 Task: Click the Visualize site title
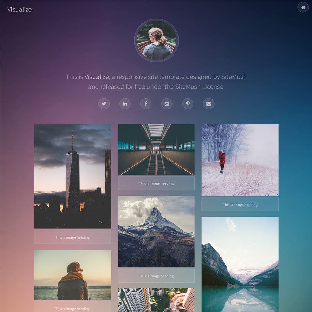pos(19,10)
